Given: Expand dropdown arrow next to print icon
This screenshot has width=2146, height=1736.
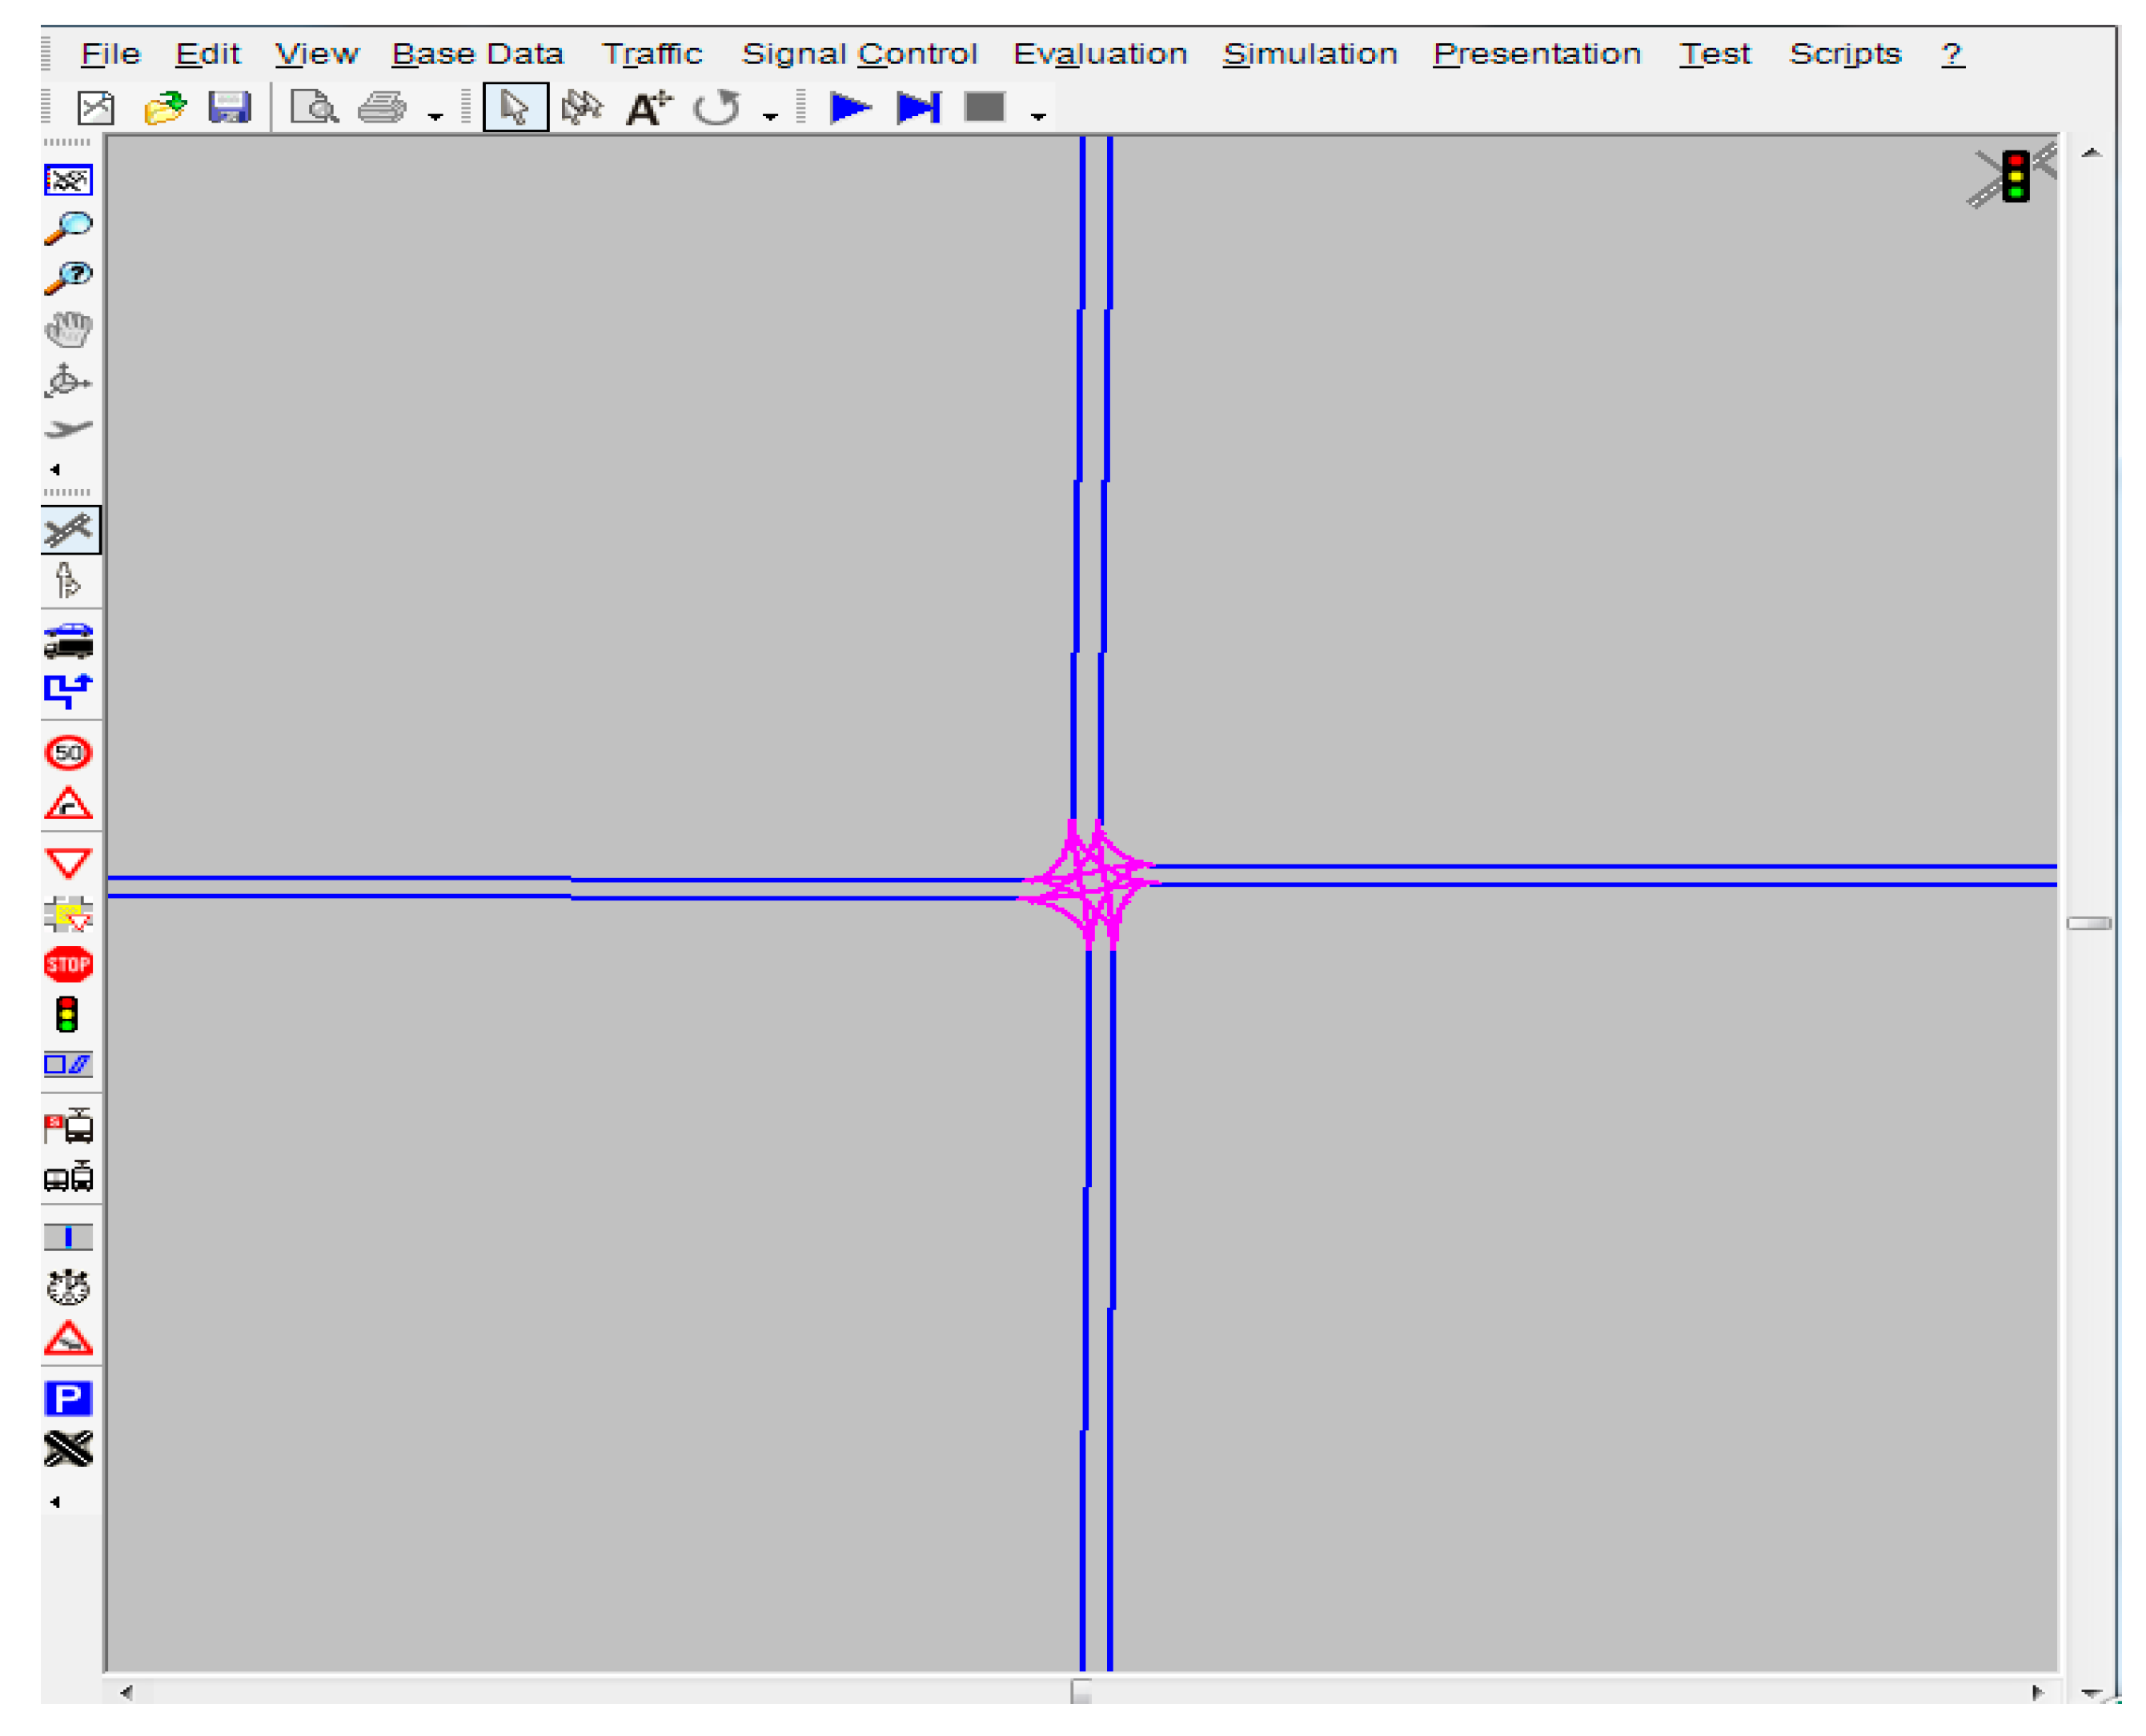Looking at the screenshot, I should pos(435,117).
